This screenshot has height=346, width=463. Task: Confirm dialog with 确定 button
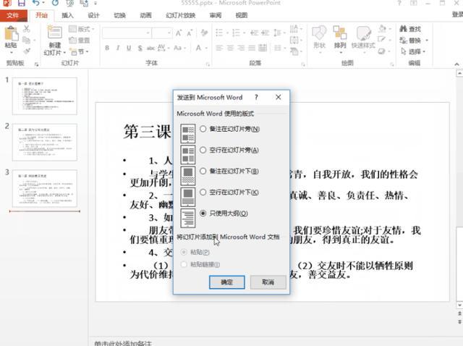point(226,282)
